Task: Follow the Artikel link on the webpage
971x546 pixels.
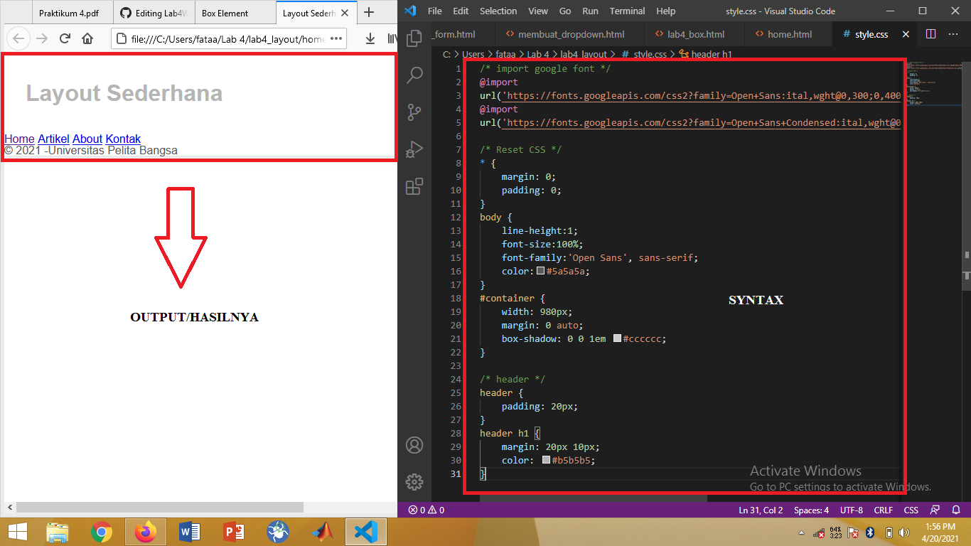Action: tap(53, 139)
